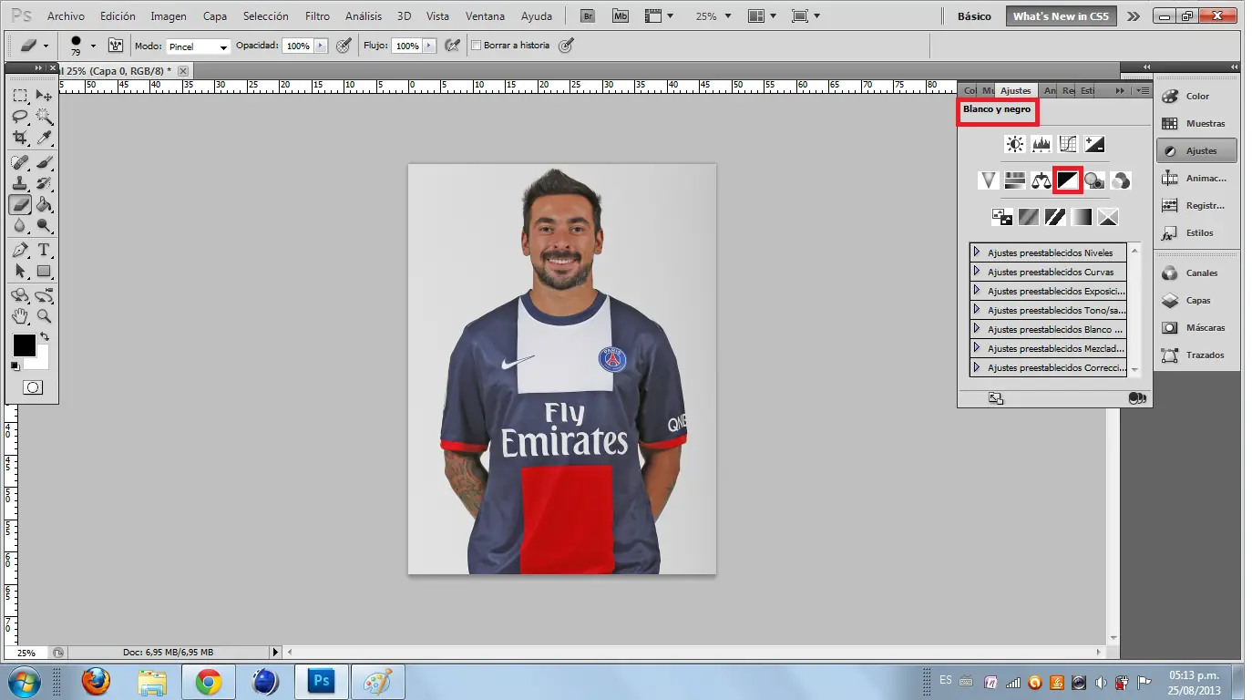The image size is (1252, 700).
Task: Add a Color Balance scales adjustment
Action: (1042, 180)
